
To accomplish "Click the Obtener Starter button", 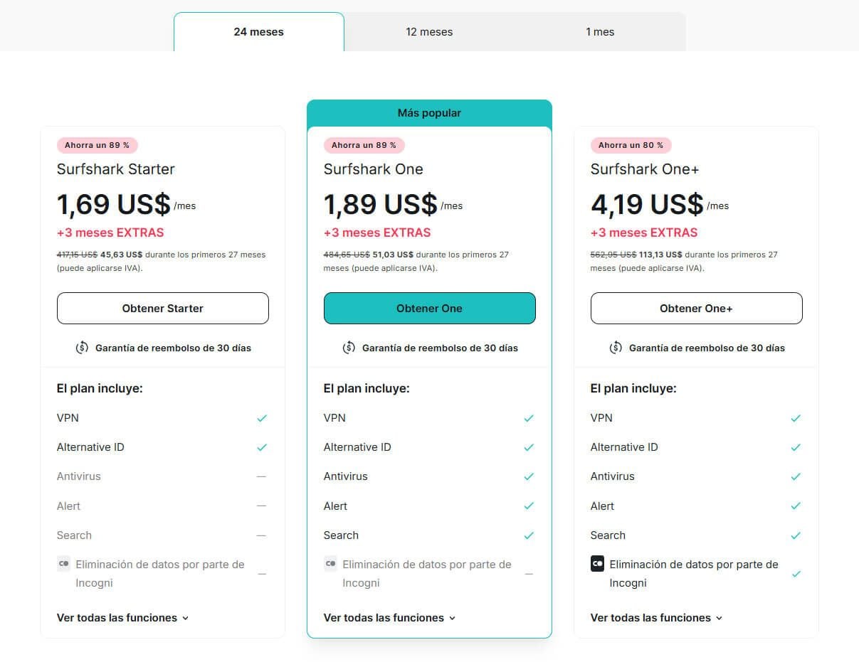I will point(162,308).
